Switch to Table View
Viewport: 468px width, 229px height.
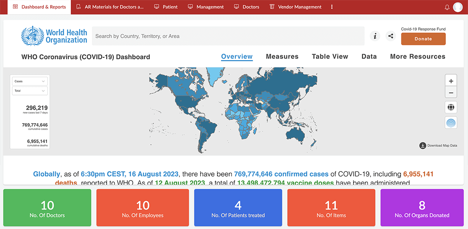point(330,57)
